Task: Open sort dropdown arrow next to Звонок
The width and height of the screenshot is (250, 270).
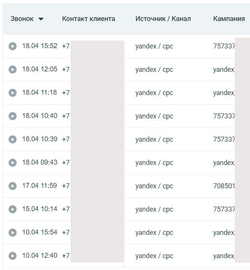Action: tap(41, 19)
